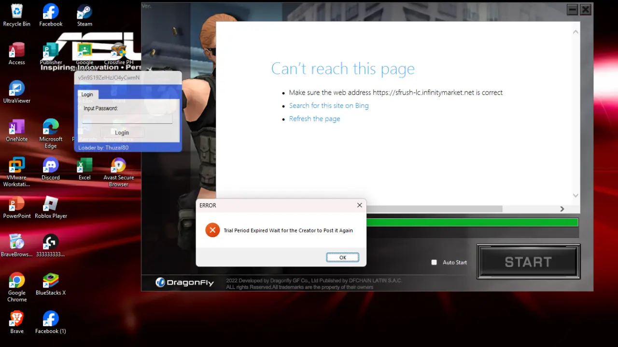Select the Crossfire PH desktop shortcut
The height and width of the screenshot is (347, 618).
pos(118,54)
